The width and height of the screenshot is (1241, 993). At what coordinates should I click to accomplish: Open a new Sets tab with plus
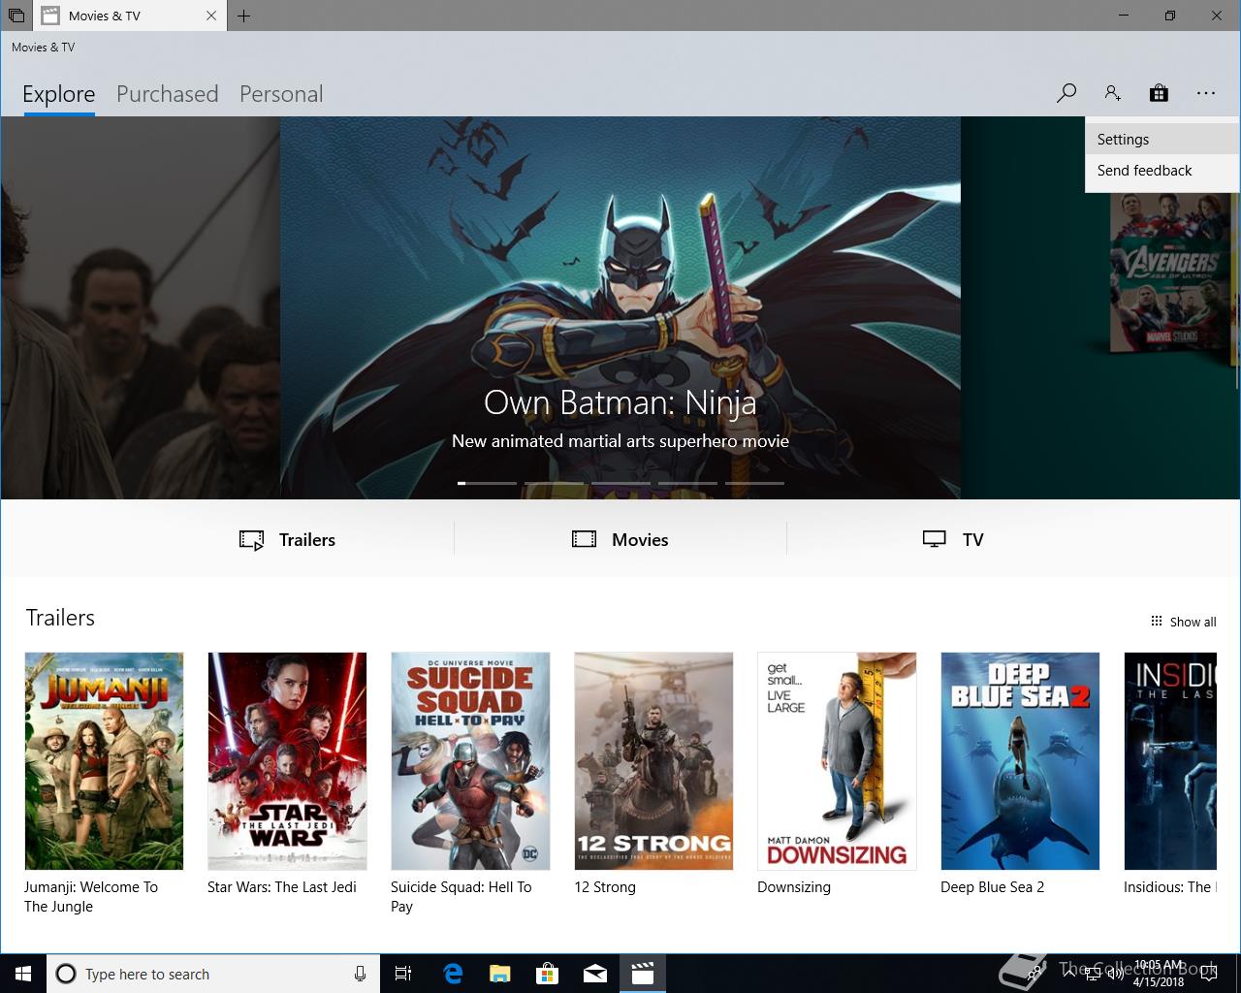point(243,16)
